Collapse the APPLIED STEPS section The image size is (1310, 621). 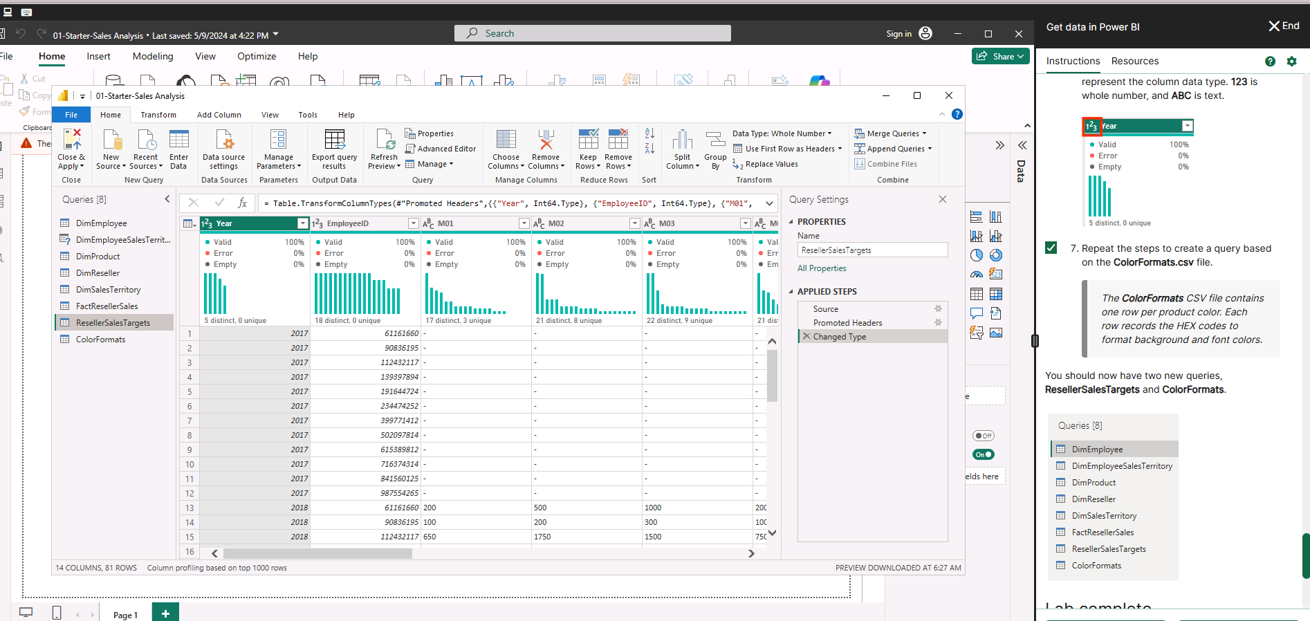coord(791,292)
